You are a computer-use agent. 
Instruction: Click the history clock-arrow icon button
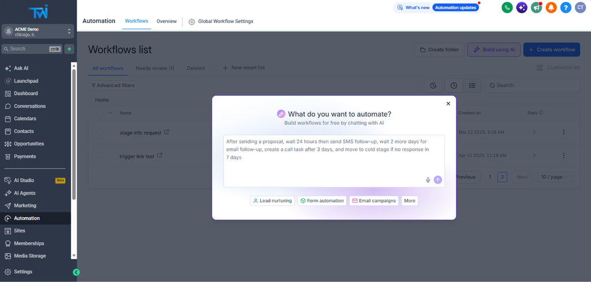point(433,86)
